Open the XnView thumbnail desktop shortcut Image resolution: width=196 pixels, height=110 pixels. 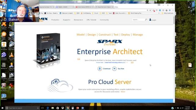[11, 77]
